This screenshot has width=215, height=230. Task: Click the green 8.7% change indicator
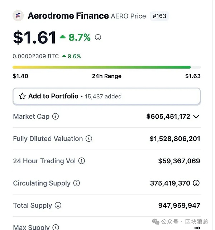[x=75, y=37]
